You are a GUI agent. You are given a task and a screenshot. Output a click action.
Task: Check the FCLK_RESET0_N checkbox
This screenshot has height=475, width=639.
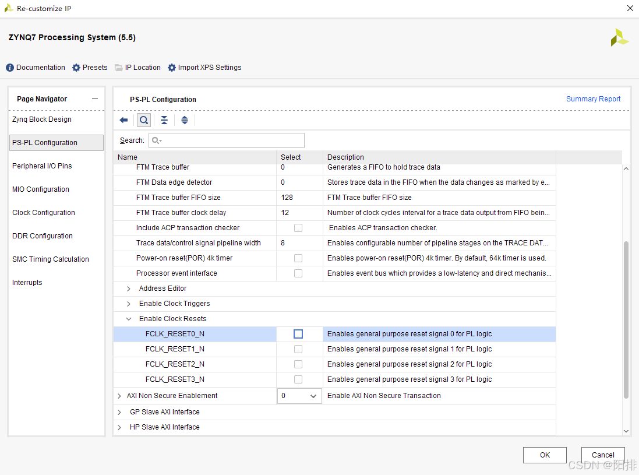[x=298, y=334]
